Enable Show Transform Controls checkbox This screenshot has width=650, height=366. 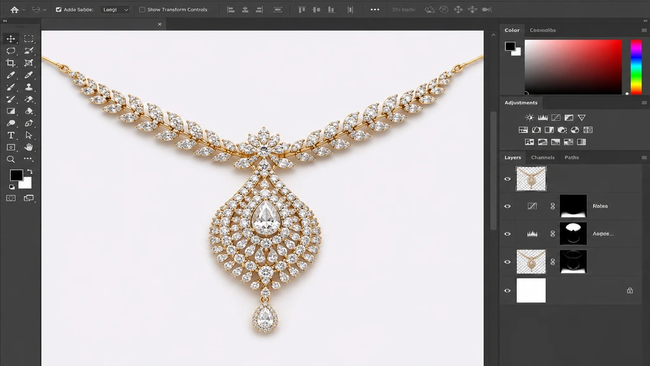(142, 10)
